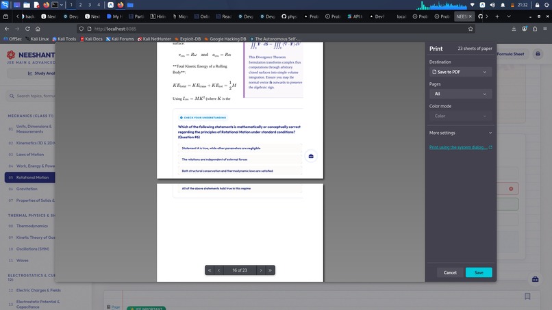
Task: Open the network indicator in the system tray
Action: coord(473,5)
